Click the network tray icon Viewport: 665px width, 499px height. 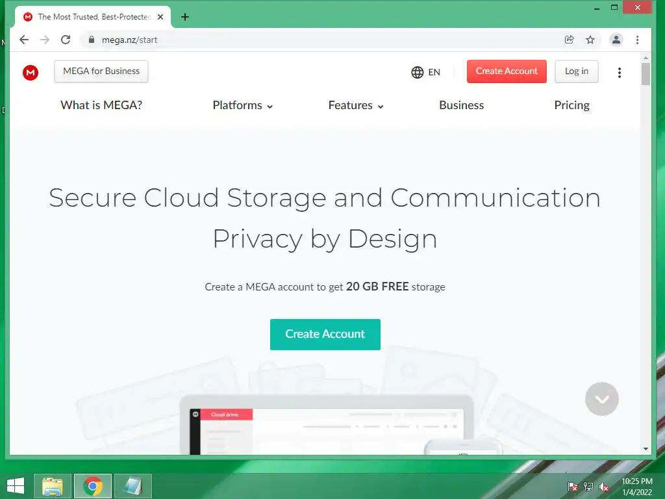(x=588, y=487)
